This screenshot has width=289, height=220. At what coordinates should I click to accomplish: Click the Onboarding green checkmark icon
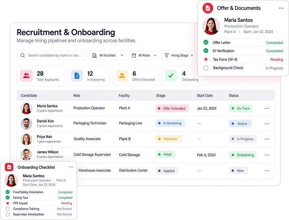click(x=171, y=76)
